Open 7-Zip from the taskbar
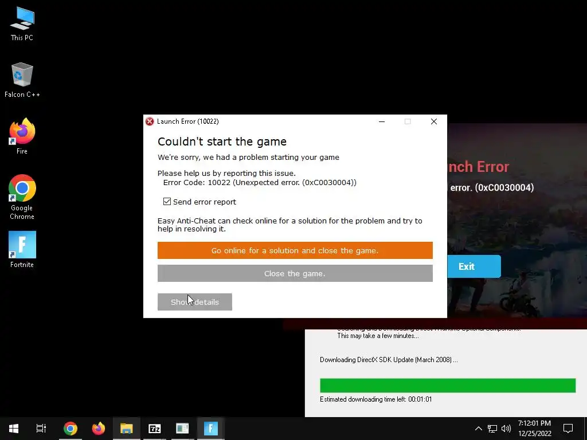The height and width of the screenshot is (440, 587). pyautogui.click(x=155, y=429)
